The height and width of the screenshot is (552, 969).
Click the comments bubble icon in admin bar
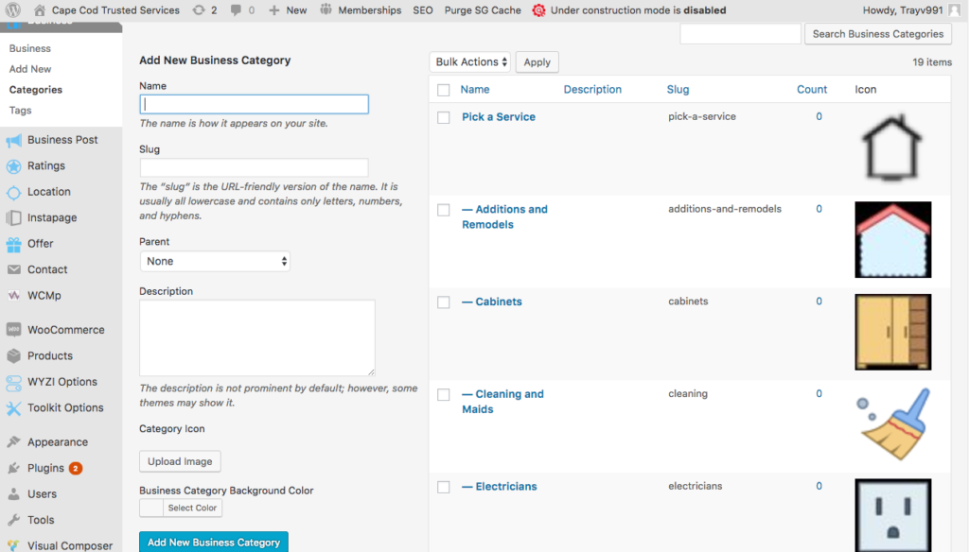(x=236, y=10)
